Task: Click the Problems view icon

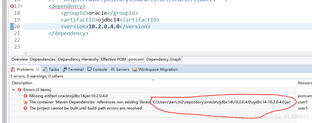Action: (13, 69)
